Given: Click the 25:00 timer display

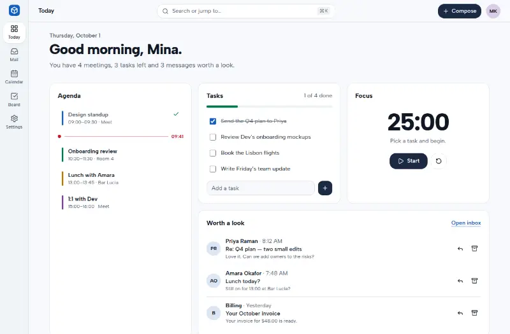Looking at the screenshot, I should (418, 122).
